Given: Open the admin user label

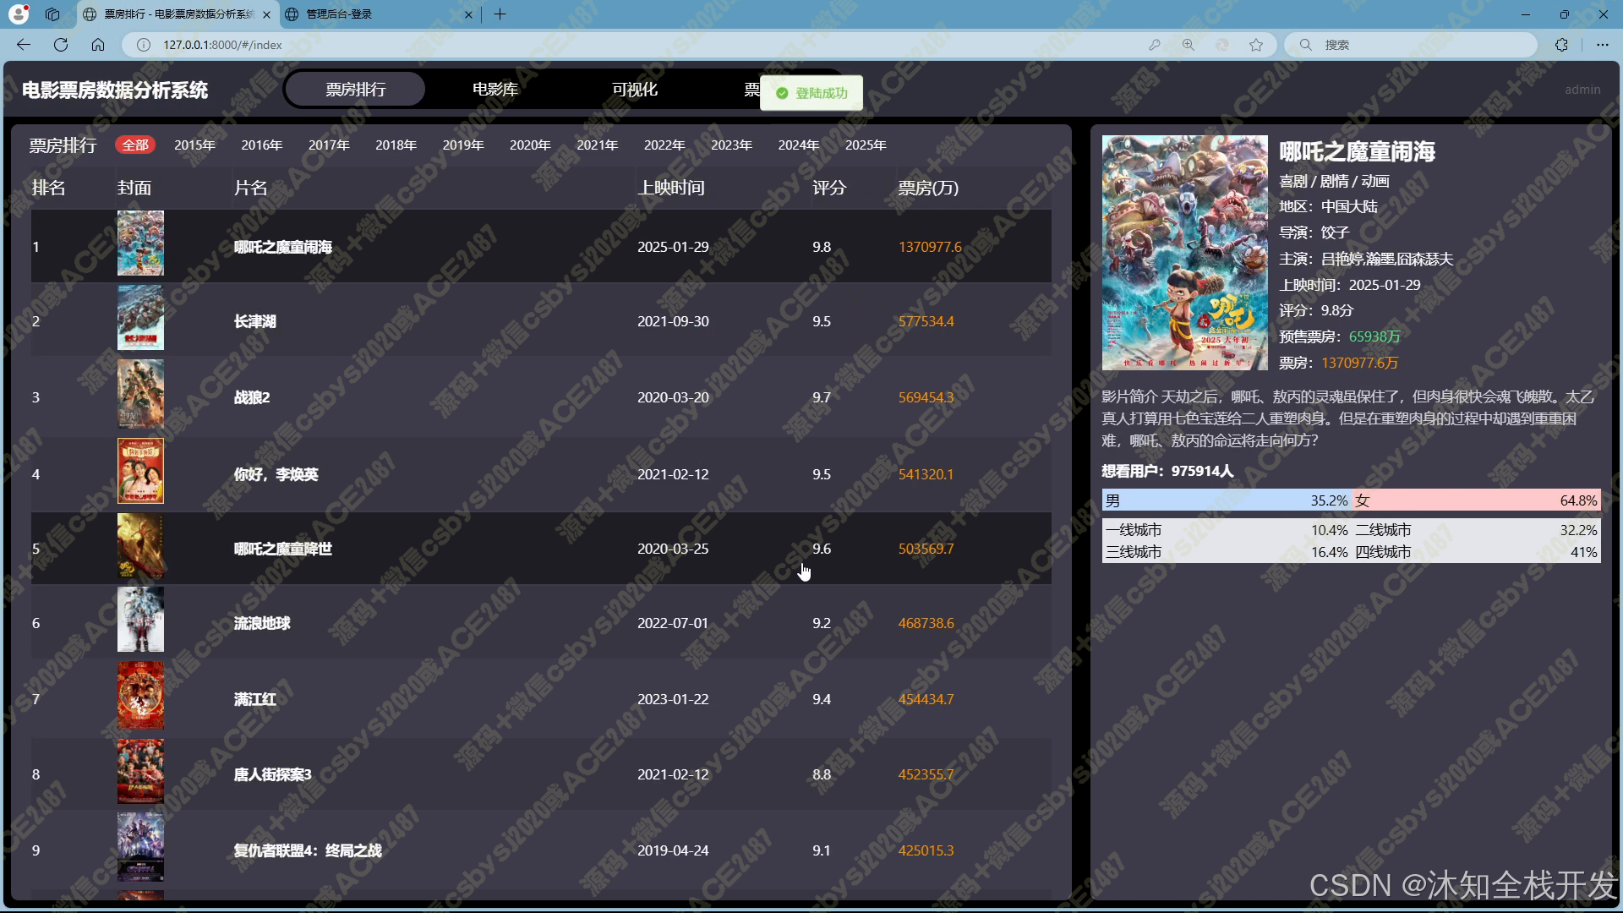Looking at the screenshot, I should [1582, 90].
